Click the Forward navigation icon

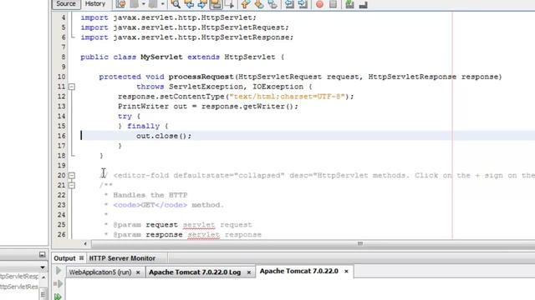153,4
